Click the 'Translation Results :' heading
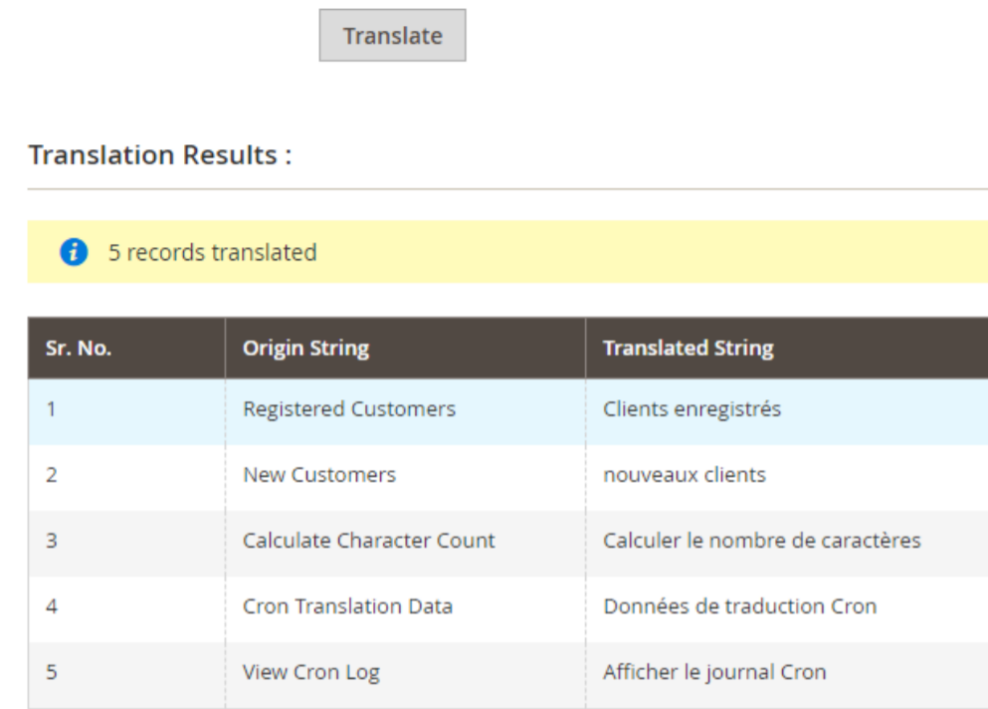Image resolution: width=988 pixels, height=709 pixels. pyautogui.click(x=160, y=155)
